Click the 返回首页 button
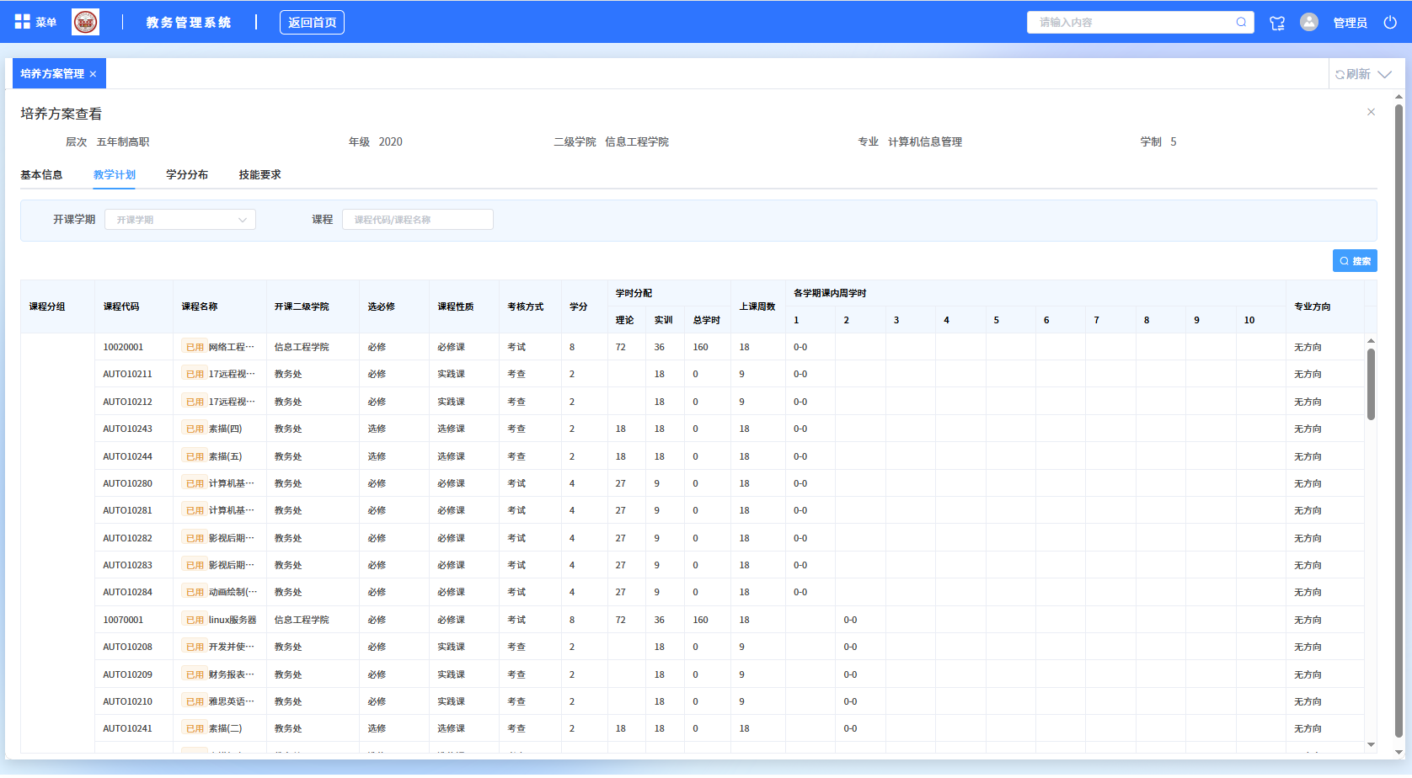Viewport: 1412px width, 778px height. click(312, 23)
